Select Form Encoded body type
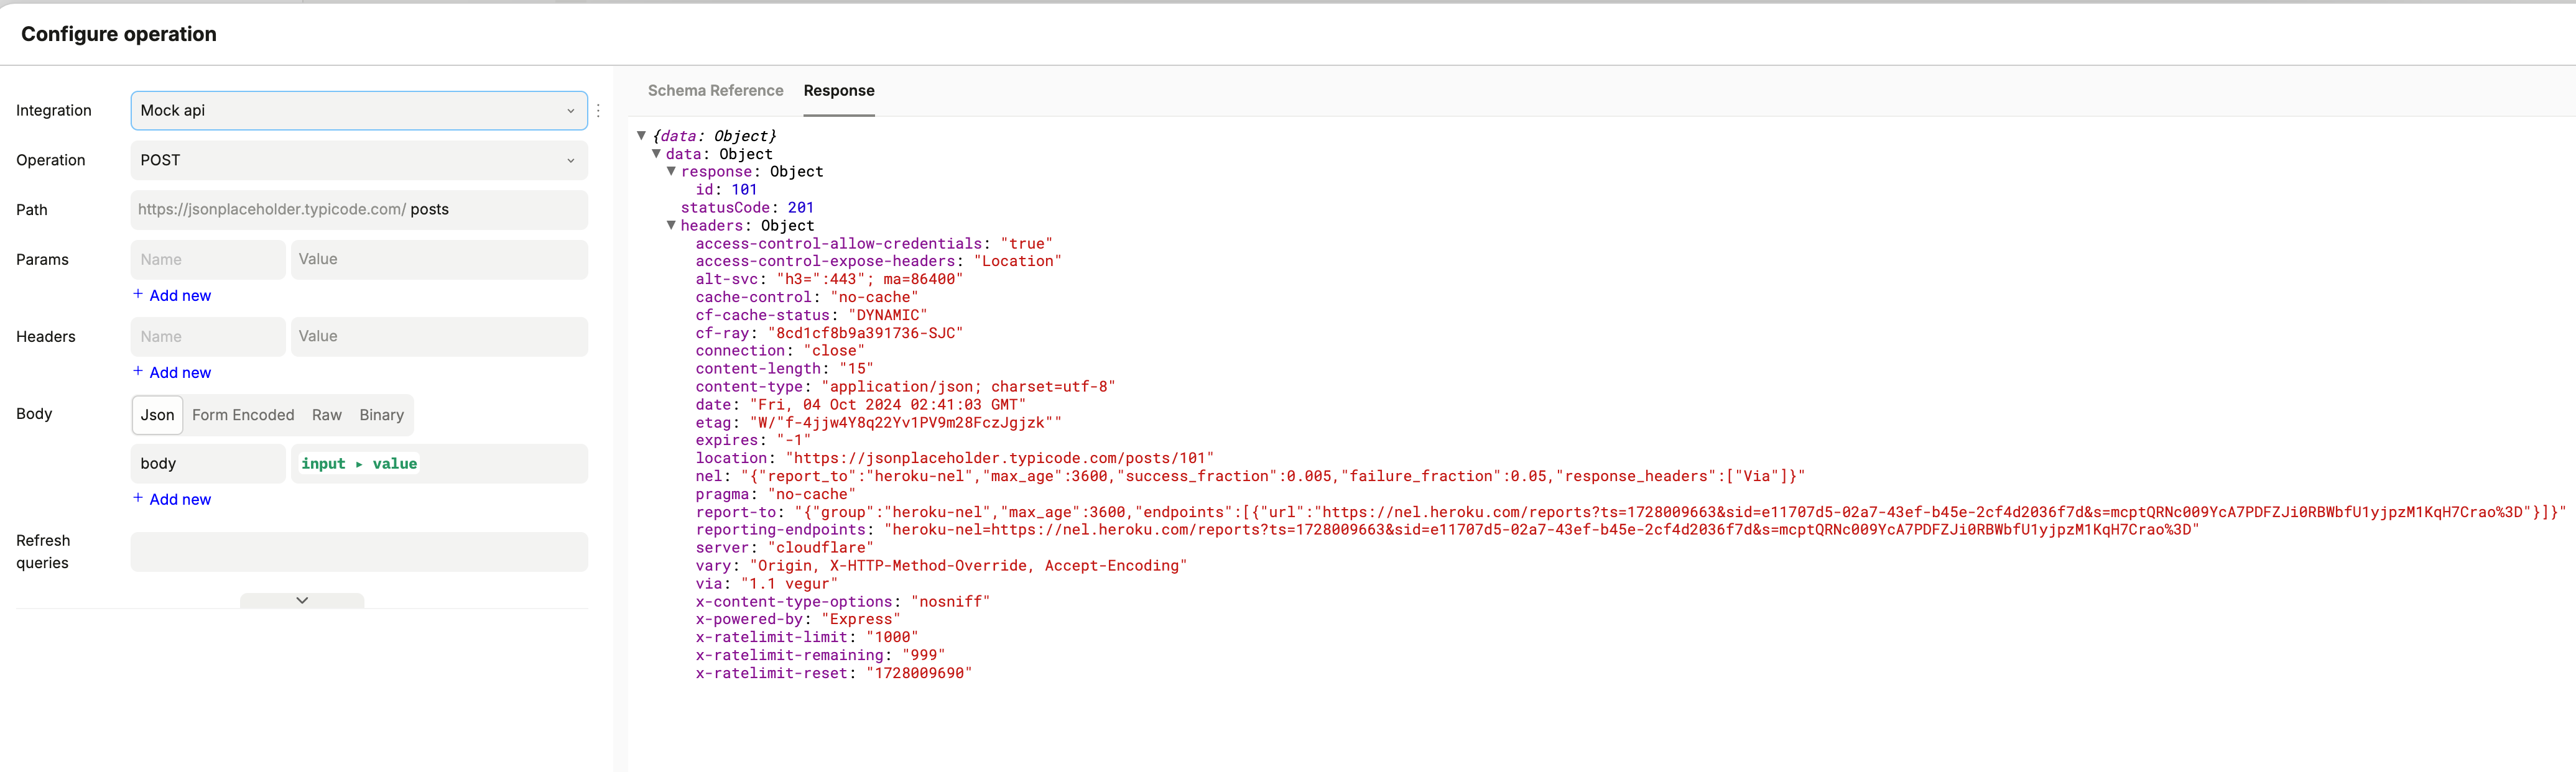Screen dimensions: 2576x772 (243, 415)
